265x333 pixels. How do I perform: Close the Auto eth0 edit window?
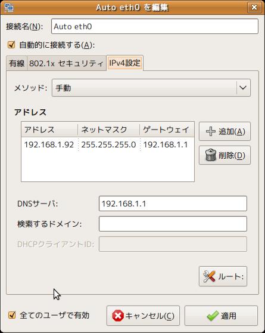click(x=254, y=7)
